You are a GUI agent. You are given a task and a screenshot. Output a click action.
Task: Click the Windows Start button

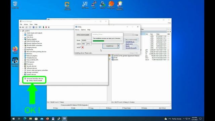tap(13, 119)
